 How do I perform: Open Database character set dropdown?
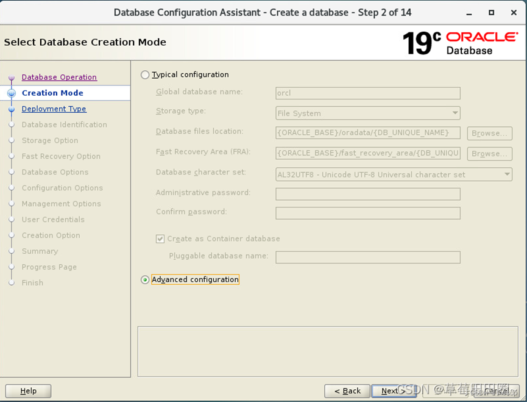pos(394,174)
